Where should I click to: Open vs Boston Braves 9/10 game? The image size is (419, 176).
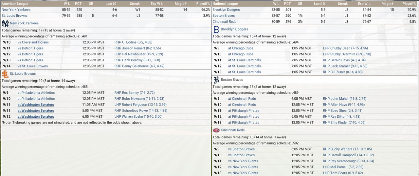pyautogui.click(x=241, y=155)
